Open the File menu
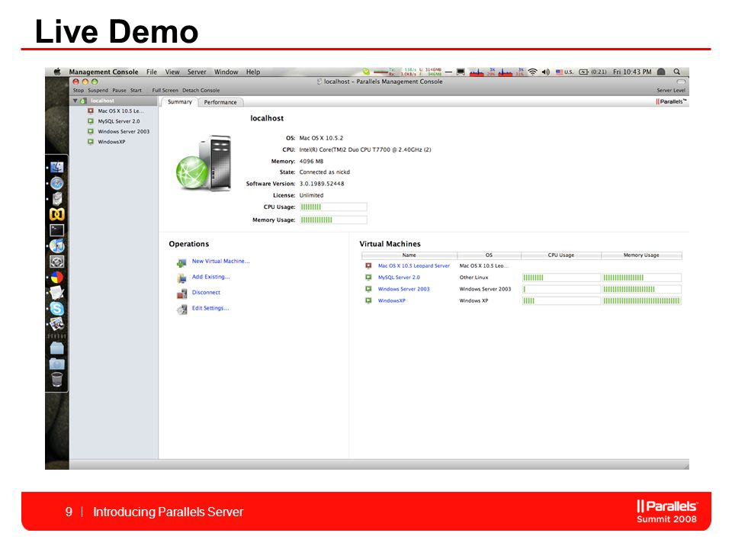The height and width of the screenshot is (549, 732). [152, 72]
